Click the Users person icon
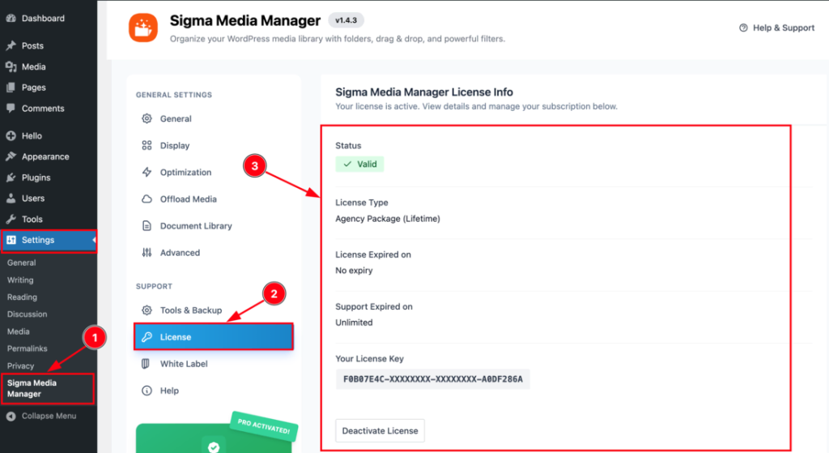Screen dimensions: 829x453 (11, 198)
